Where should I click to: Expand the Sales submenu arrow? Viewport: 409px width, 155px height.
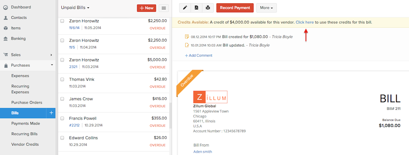(52, 55)
